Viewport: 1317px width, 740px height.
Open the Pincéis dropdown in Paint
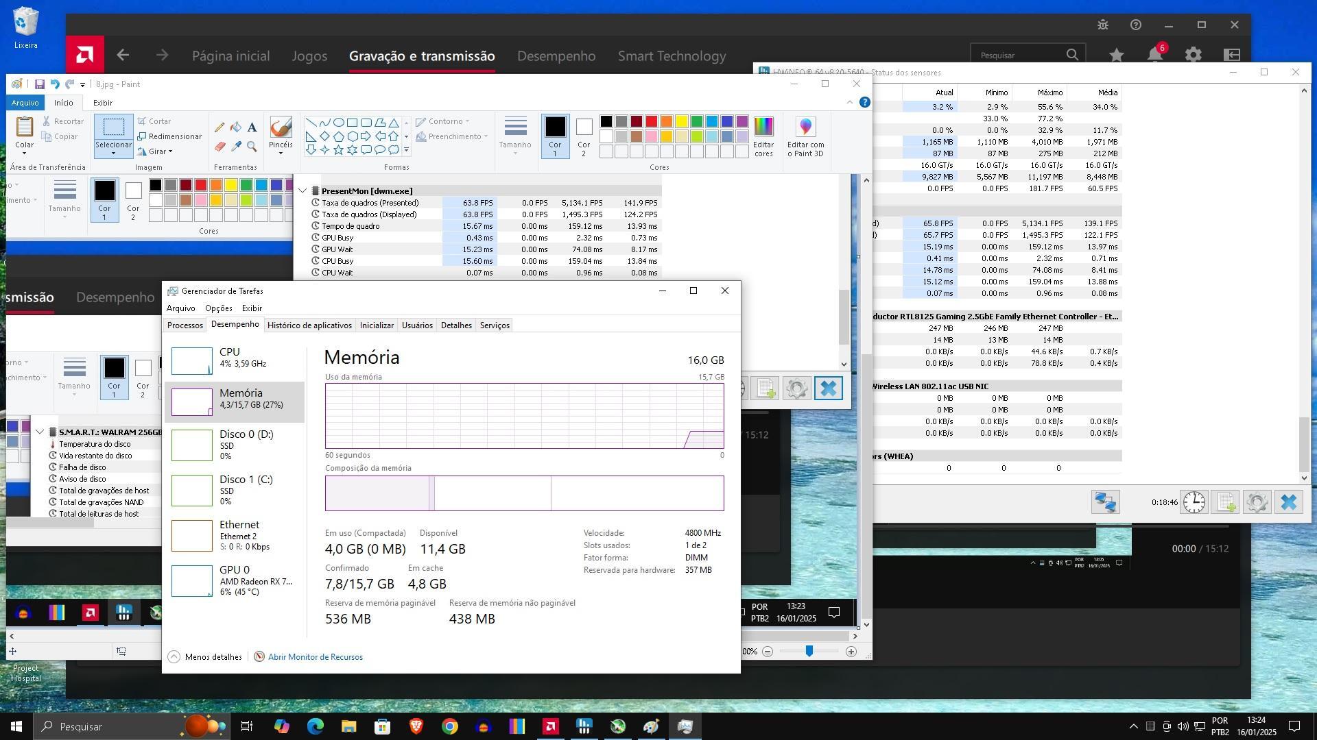point(281,136)
